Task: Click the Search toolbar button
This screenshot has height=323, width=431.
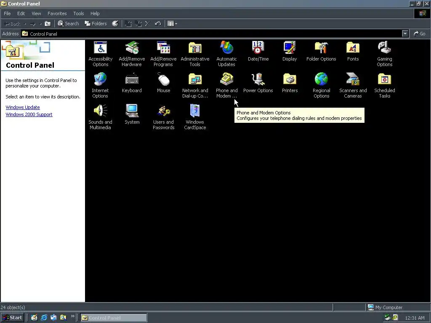Action: point(68,24)
